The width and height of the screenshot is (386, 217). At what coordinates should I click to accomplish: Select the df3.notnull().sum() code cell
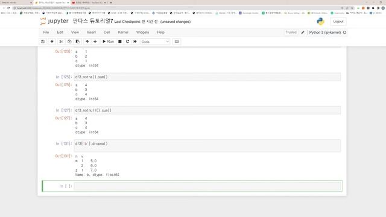pos(207,110)
